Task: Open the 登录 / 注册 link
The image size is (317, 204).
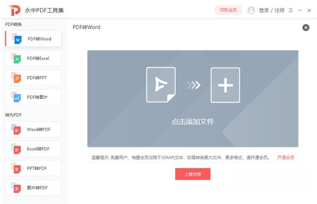Action: pyautogui.click(x=272, y=11)
